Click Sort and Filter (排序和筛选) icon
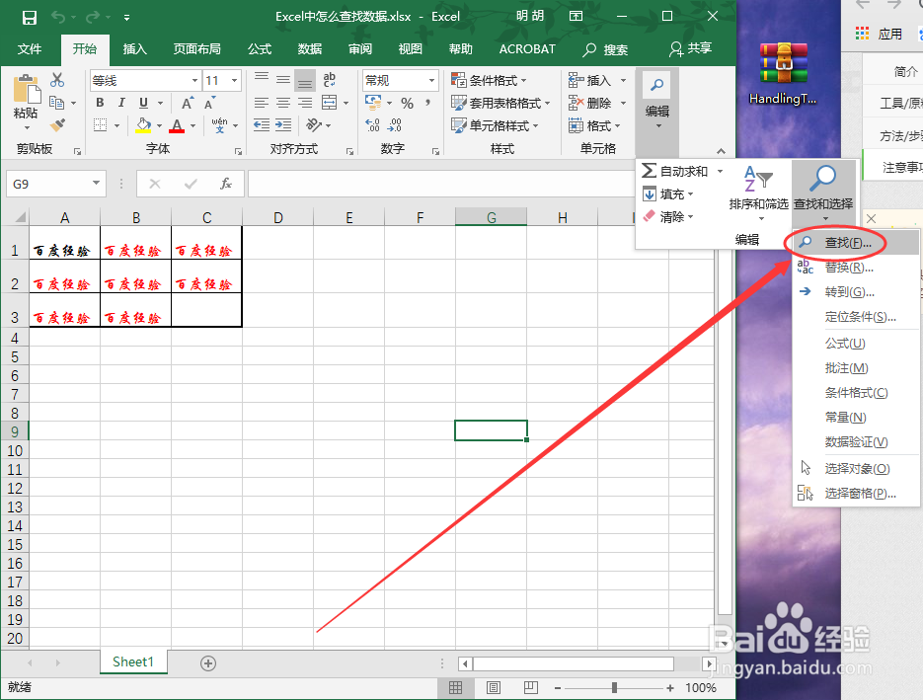The width and height of the screenshot is (923, 700). pyautogui.click(x=758, y=178)
